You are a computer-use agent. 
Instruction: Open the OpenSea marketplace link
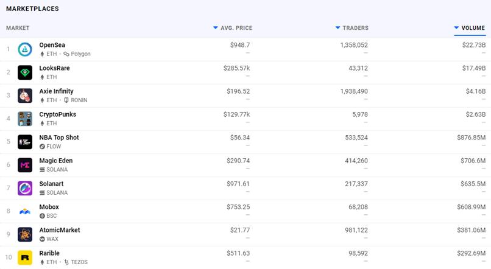[x=52, y=45]
